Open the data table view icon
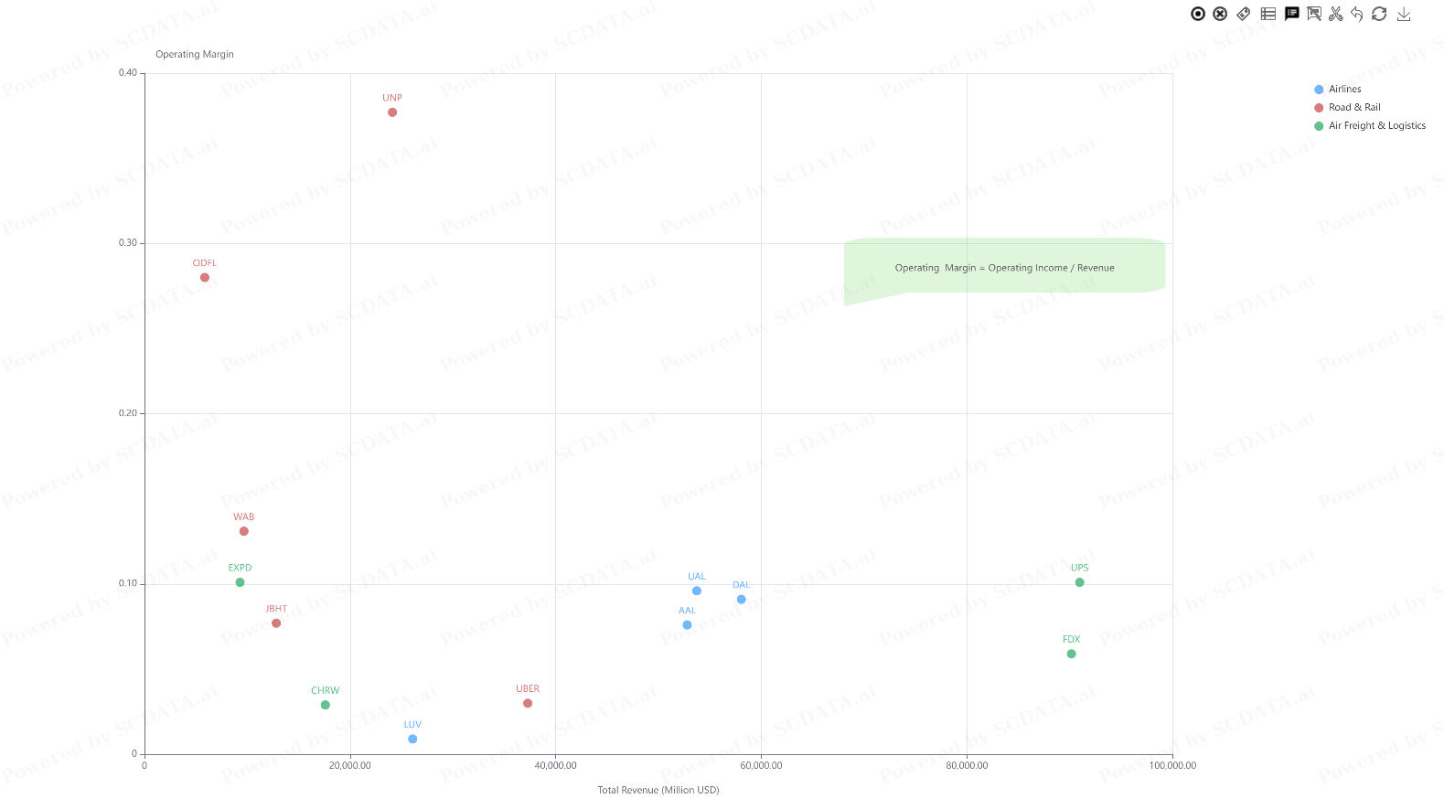 click(1268, 14)
